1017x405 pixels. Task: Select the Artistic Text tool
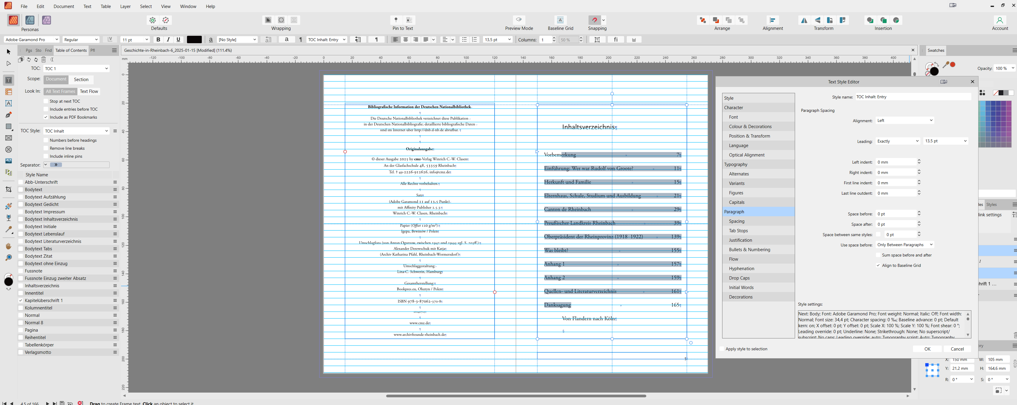click(9, 103)
